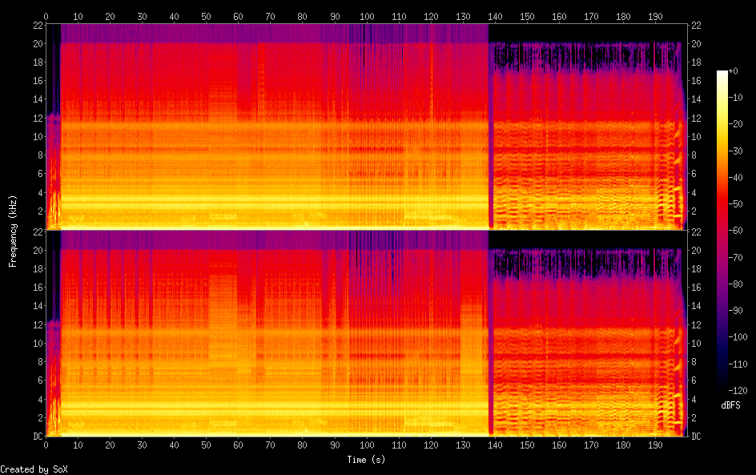Click the 22 kHz label at the top-right corner
756x475 pixels.
click(696, 24)
